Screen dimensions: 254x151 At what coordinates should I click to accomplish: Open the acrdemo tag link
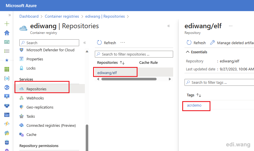point(194,105)
